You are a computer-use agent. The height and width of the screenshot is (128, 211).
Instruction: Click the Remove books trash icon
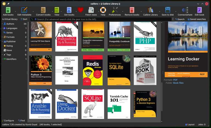[x=132, y=10]
